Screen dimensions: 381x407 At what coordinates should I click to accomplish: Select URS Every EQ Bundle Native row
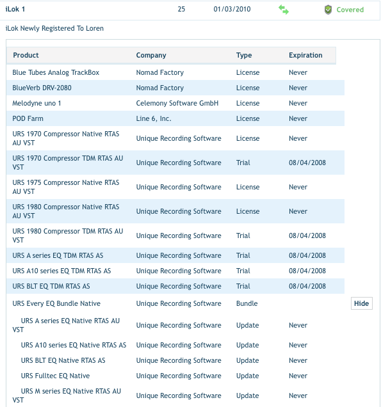pos(175,303)
